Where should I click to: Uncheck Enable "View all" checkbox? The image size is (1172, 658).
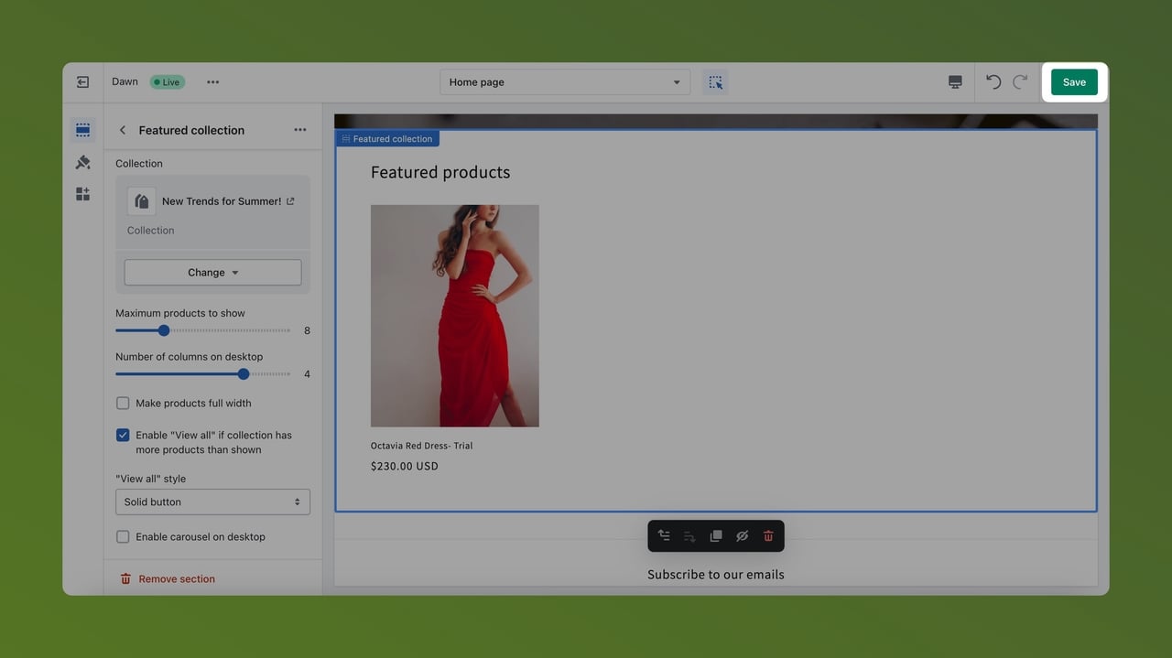pyautogui.click(x=123, y=436)
